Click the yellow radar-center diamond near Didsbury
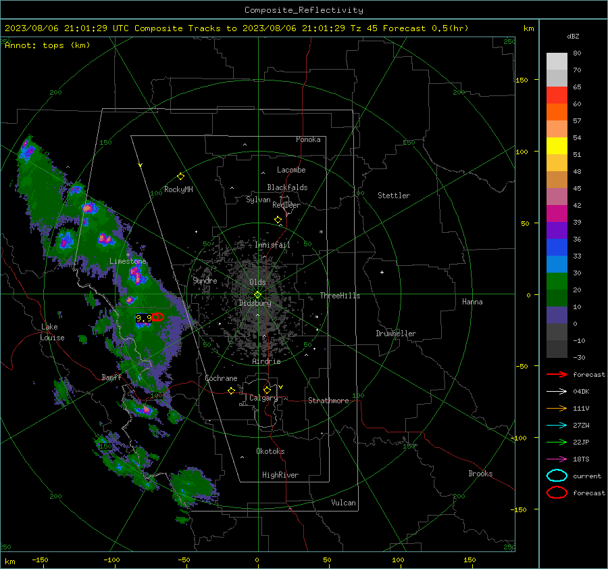 257,294
